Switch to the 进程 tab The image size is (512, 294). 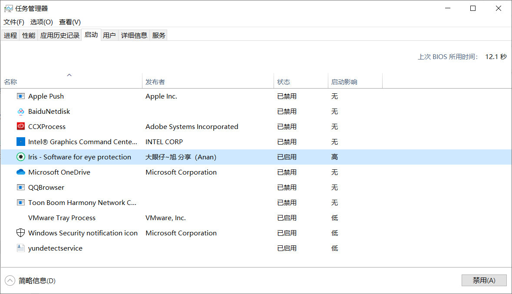10,36
